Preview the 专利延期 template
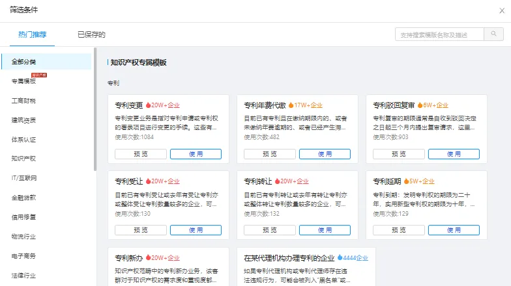Screen dimensions: 511x286 [x=399, y=230]
